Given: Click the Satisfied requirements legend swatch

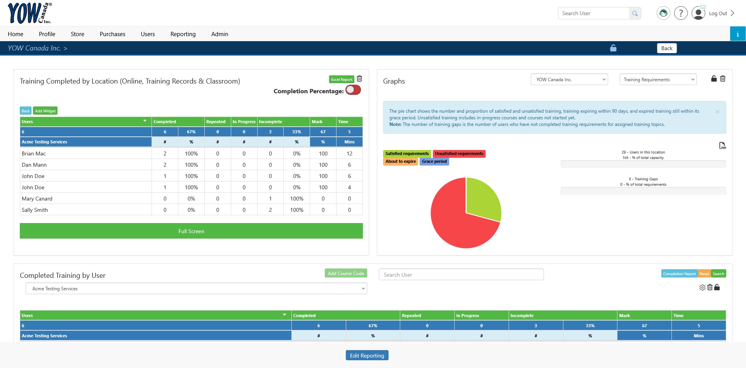Looking at the screenshot, I should [407, 154].
